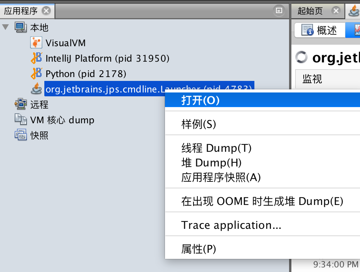The height and width of the screenshot is (272, 360).
Task: Close the 起始页 tab
Action: [336, 11]
